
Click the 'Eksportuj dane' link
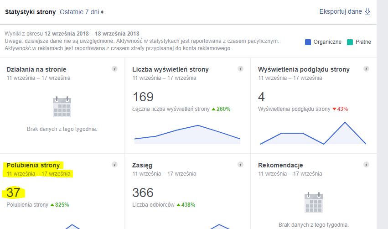[341, 11]
